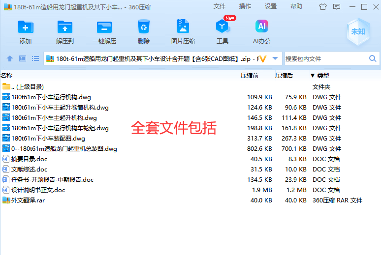
Task: Switch to icon view mode button
Action: (23, 58)
